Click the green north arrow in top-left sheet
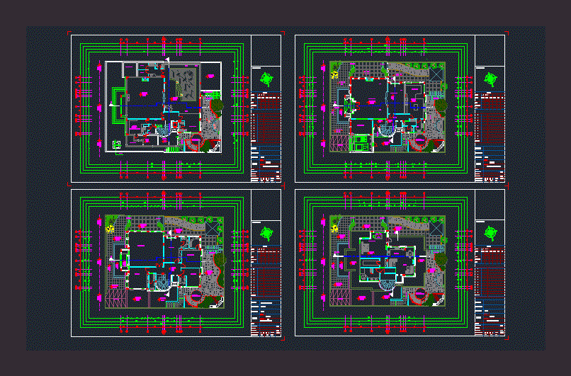Viewport: 571px width, 376px height. pos(266,79)
